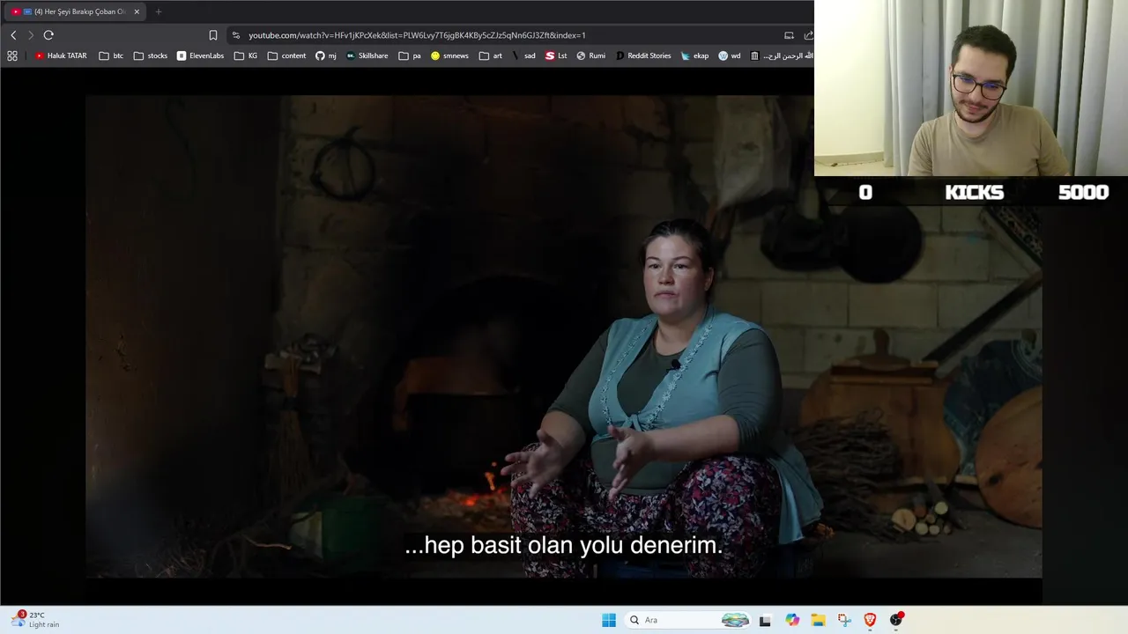Screen dimensions: 1128x634
Task: Expand the content bookmark folder
Action: (x=286, y=55)
